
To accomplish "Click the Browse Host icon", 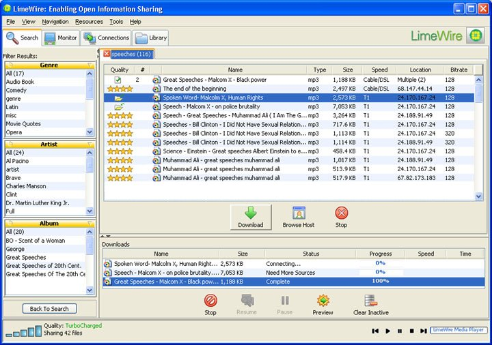I will coord(299,213).
